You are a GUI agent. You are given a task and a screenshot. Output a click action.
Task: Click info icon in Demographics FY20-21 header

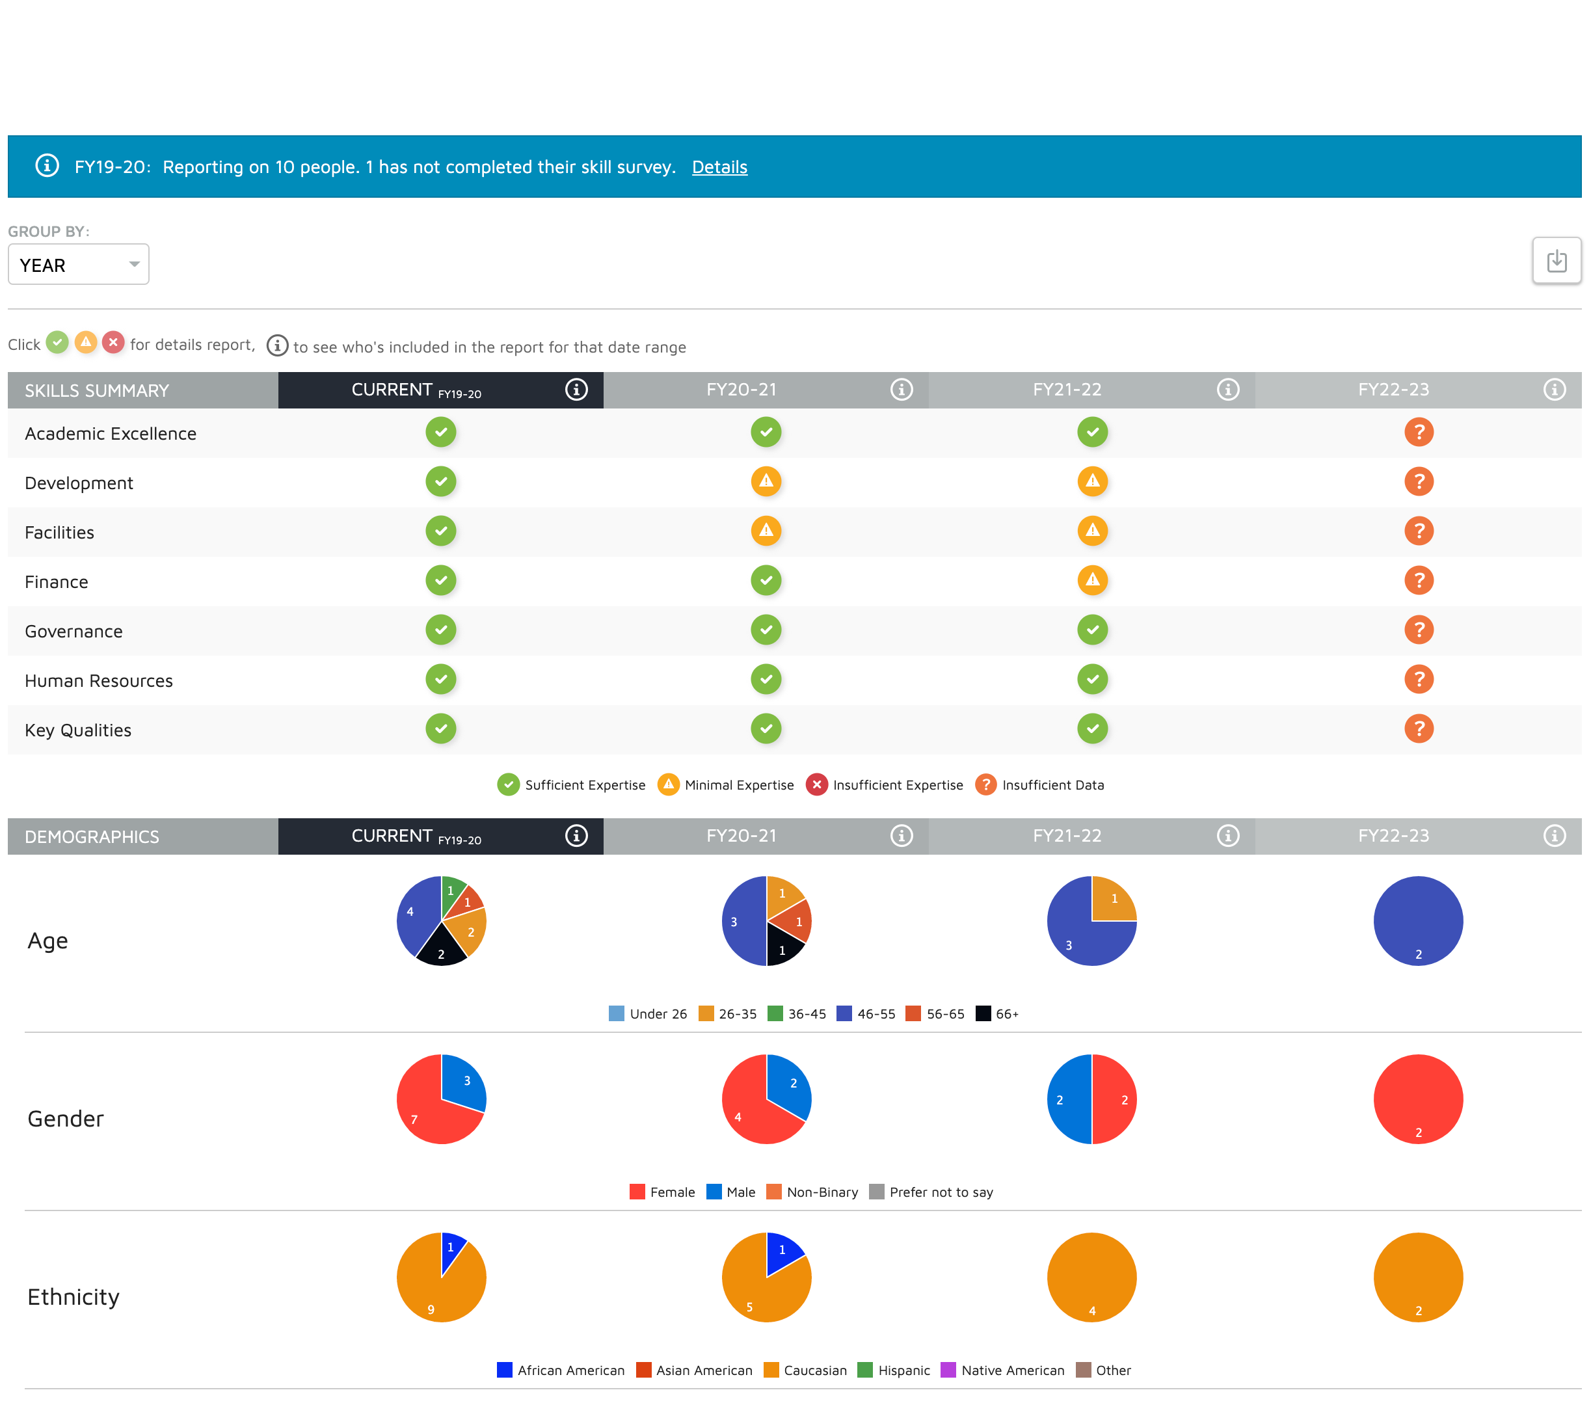902,835
